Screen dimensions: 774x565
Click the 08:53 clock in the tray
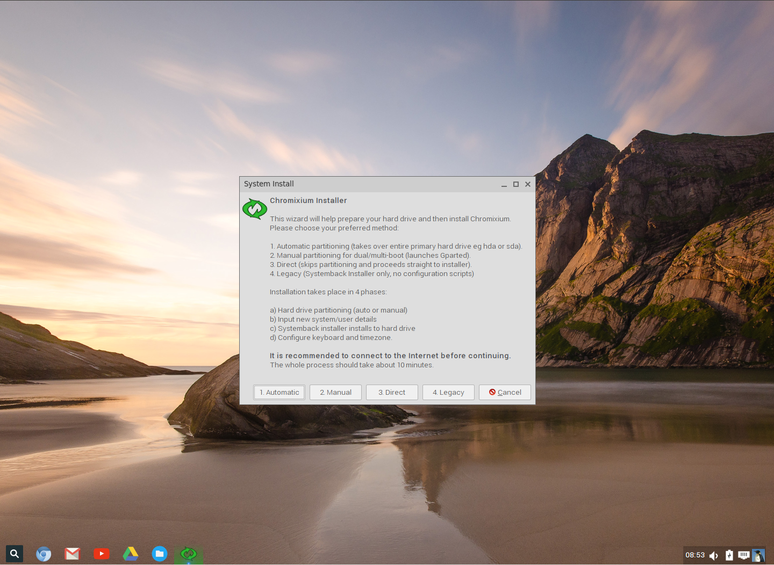click(695, 555)
